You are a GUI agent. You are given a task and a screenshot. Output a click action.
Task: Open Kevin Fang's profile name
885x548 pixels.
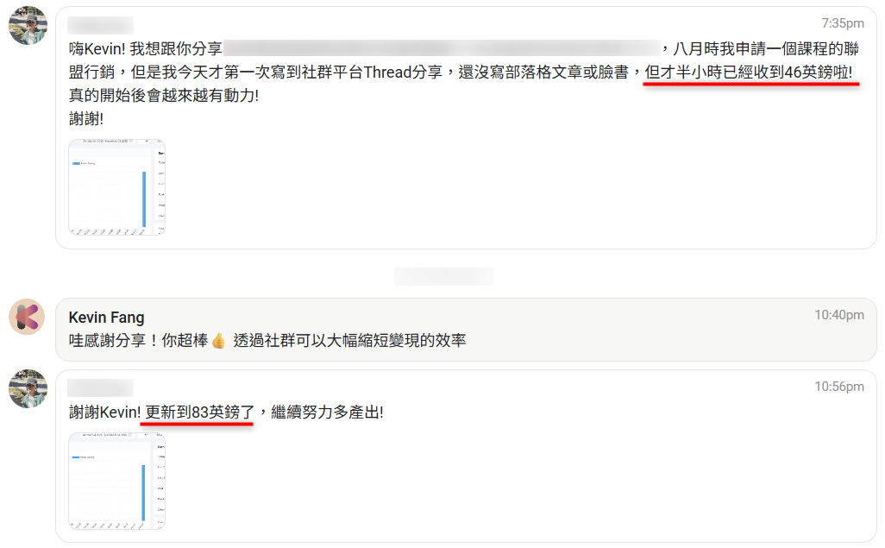click(107, 318)
